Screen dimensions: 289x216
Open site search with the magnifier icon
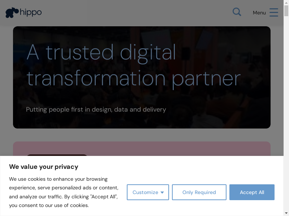237,12
